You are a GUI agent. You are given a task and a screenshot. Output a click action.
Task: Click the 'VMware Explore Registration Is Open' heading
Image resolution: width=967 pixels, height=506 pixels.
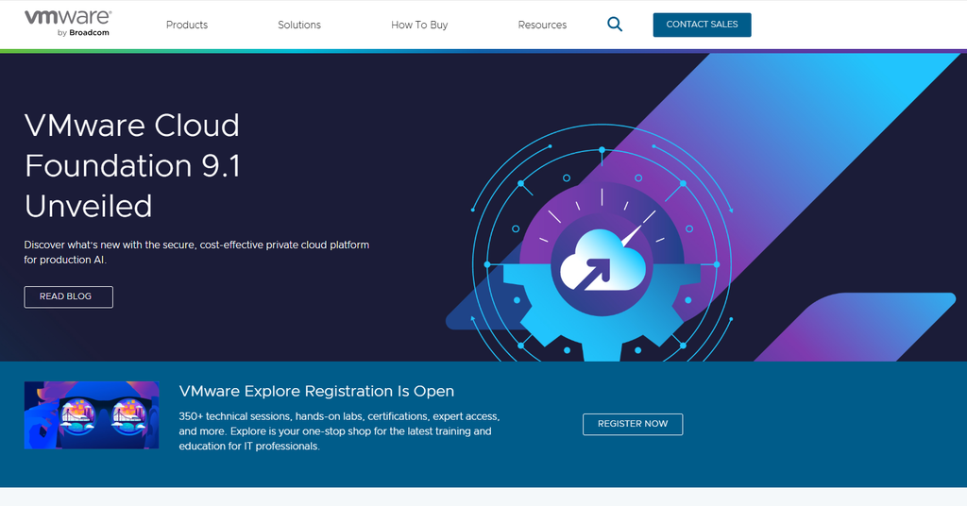316,392
